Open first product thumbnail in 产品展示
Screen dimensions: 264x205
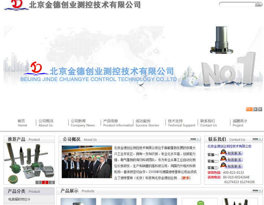click(x=78, y=202)
